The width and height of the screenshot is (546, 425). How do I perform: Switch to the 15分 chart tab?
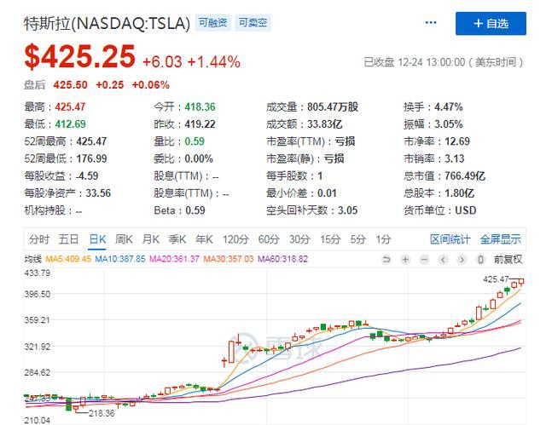(330, 239)
